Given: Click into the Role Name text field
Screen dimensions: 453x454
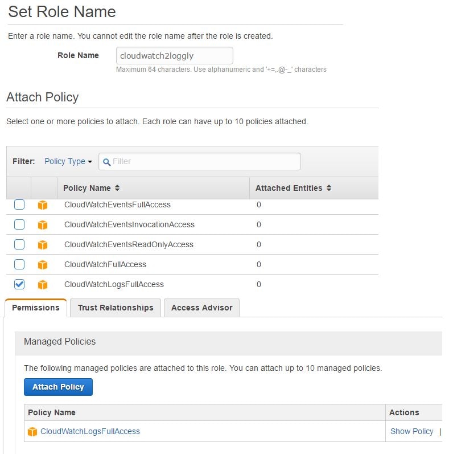Looking at the screenshot, I should click(174, 56).
